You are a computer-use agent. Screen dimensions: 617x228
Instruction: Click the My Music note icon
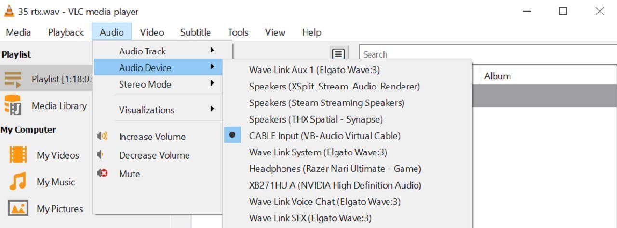tap(18, 182)
